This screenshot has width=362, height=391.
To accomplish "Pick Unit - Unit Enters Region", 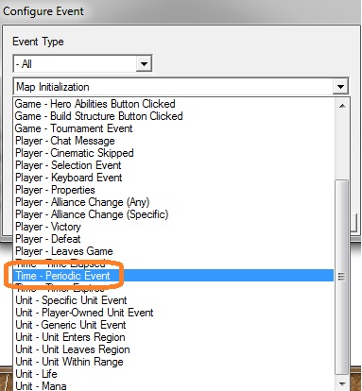I will (x=174, y=337).
